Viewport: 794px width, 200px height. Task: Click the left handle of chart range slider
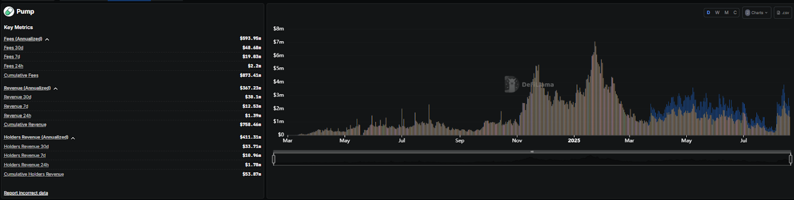point(274,159)
